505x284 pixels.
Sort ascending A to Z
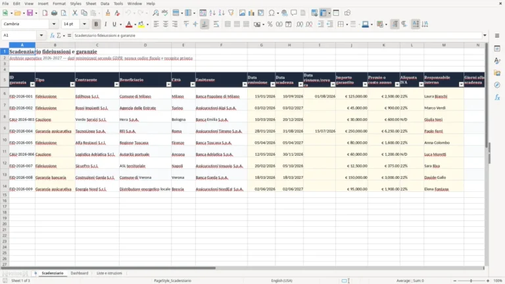coord(212,13)
